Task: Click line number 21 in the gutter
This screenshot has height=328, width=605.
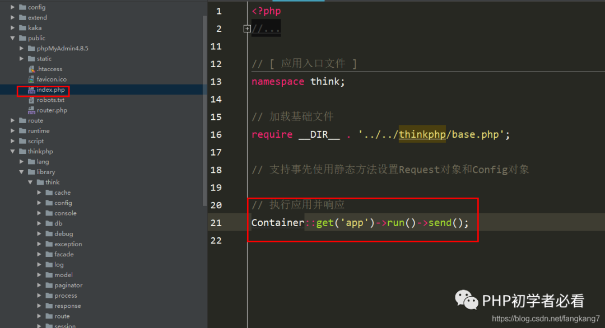Action: pos(216,223)
